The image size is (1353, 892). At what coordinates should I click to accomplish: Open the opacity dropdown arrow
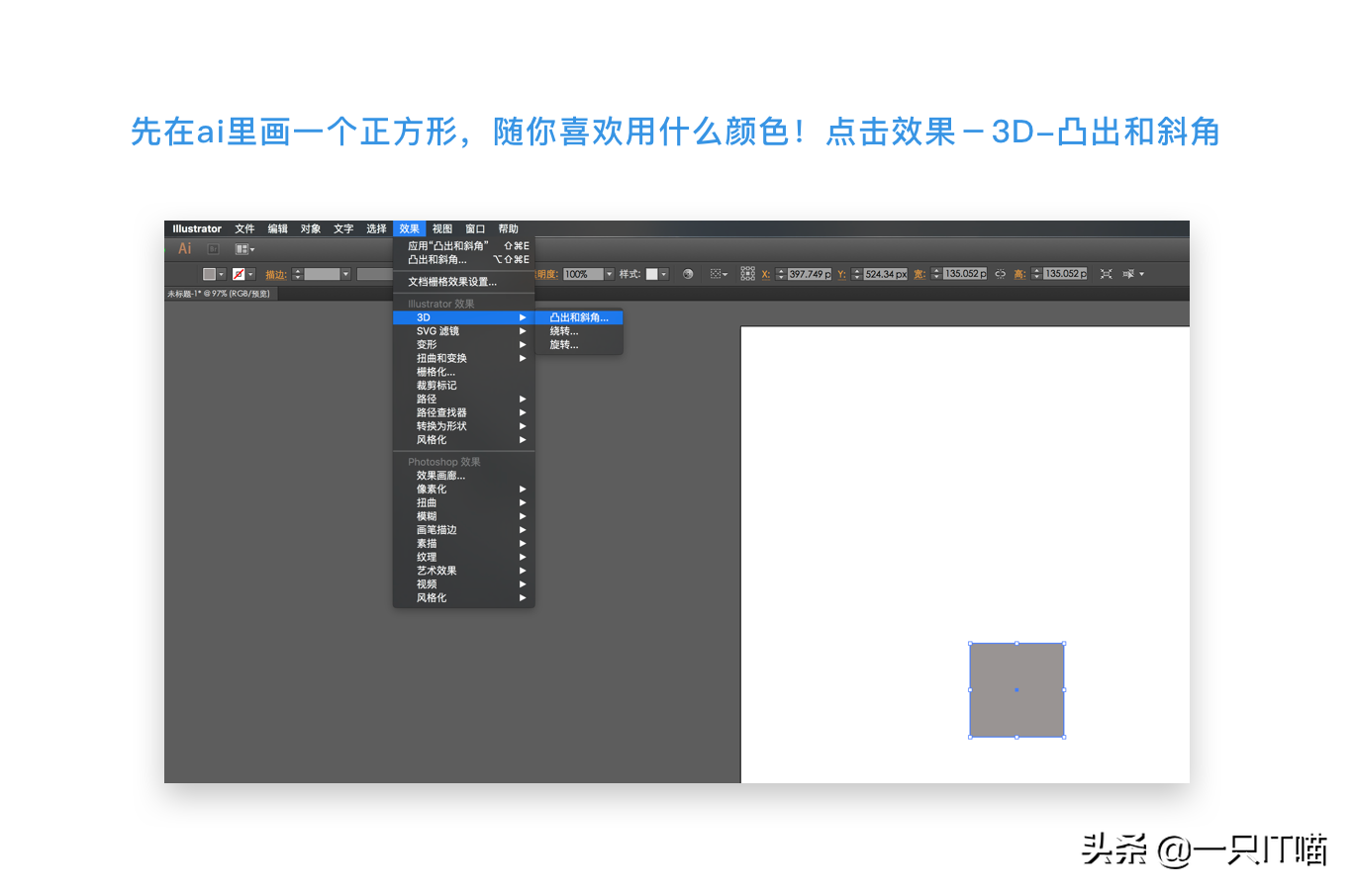pyautogui.click(x=609, y=274)
